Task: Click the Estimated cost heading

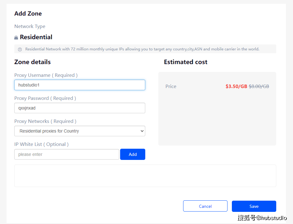Action: pos(186,62)
